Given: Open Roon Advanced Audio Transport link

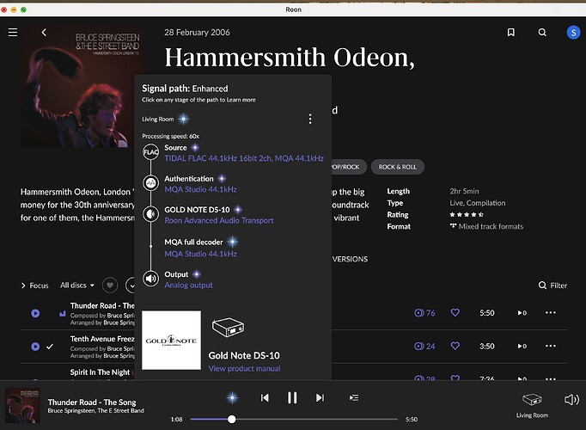Looking at the screenshot, I should coord(219,220).
